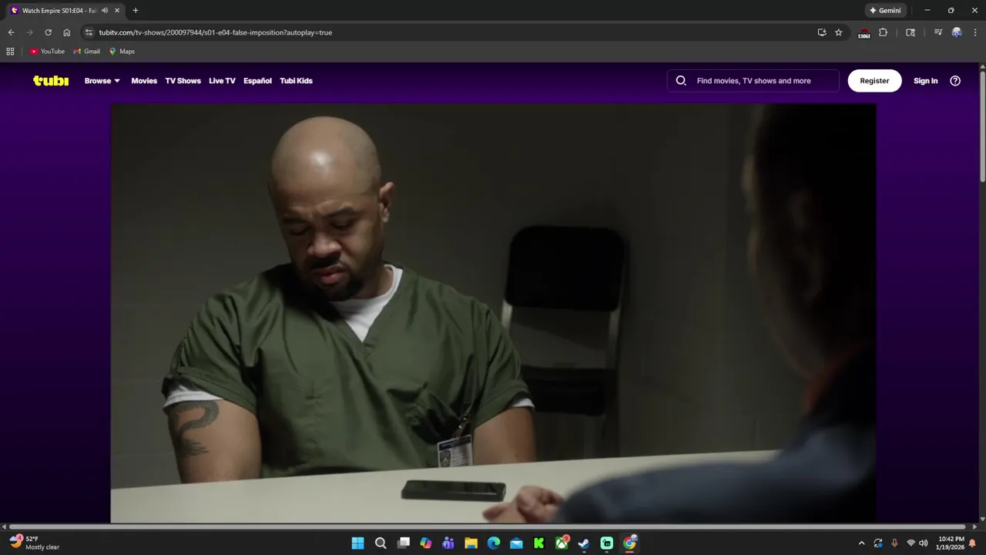
Task: Open the TV Shows section
Action: point(183,81)
